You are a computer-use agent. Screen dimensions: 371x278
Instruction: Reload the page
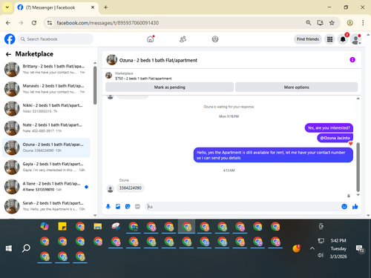coord(34,23)
